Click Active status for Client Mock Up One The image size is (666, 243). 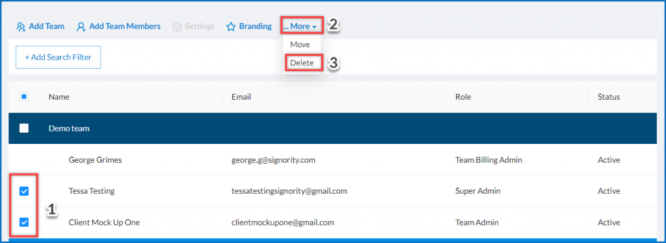click(609, 222)
